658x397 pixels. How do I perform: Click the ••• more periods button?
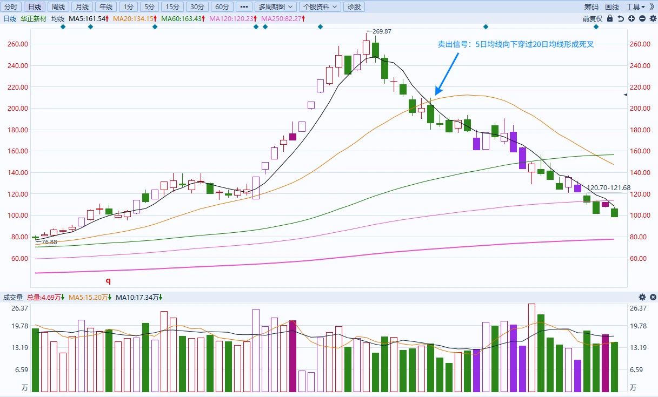point(244,7)
